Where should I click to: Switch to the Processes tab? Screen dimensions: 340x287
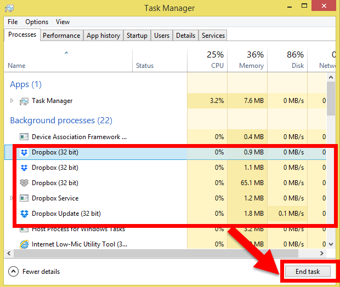pyautogui.click(x=22, y=35)
